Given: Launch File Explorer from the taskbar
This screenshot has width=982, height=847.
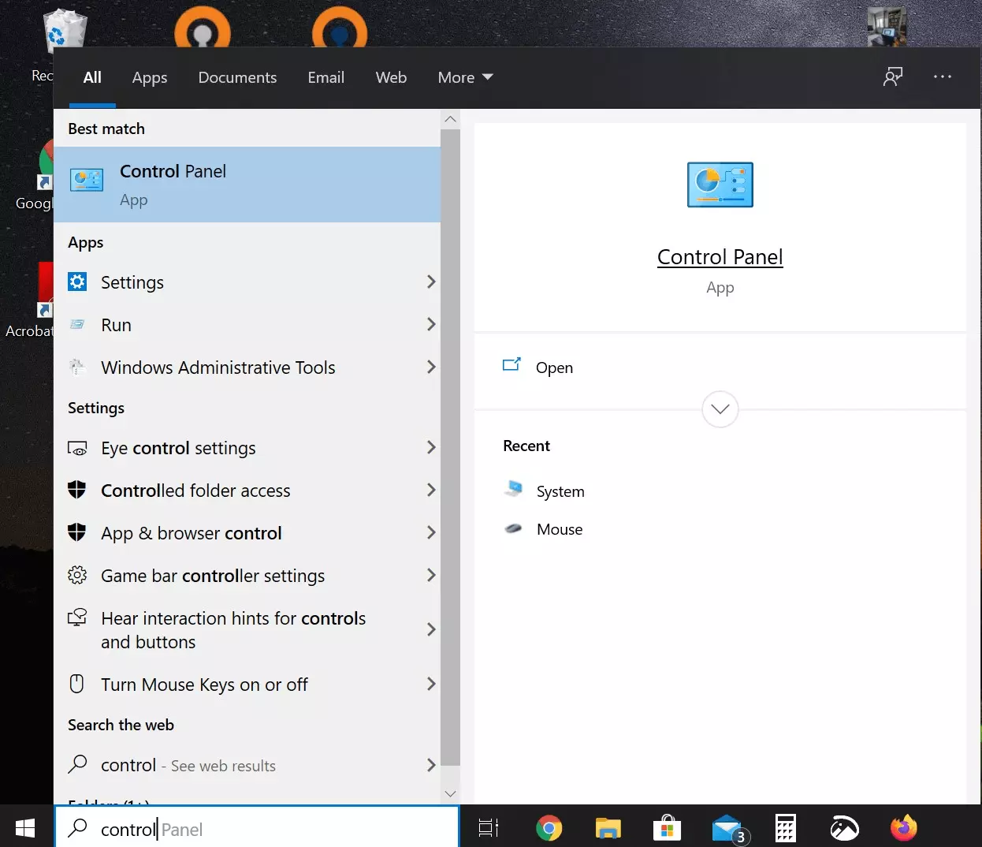Looking at the screenshot, I should point(608,828).
